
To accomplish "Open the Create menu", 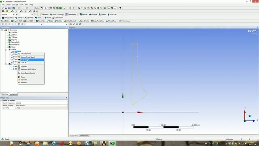I will pyautogui.click(x=8, y=4).
